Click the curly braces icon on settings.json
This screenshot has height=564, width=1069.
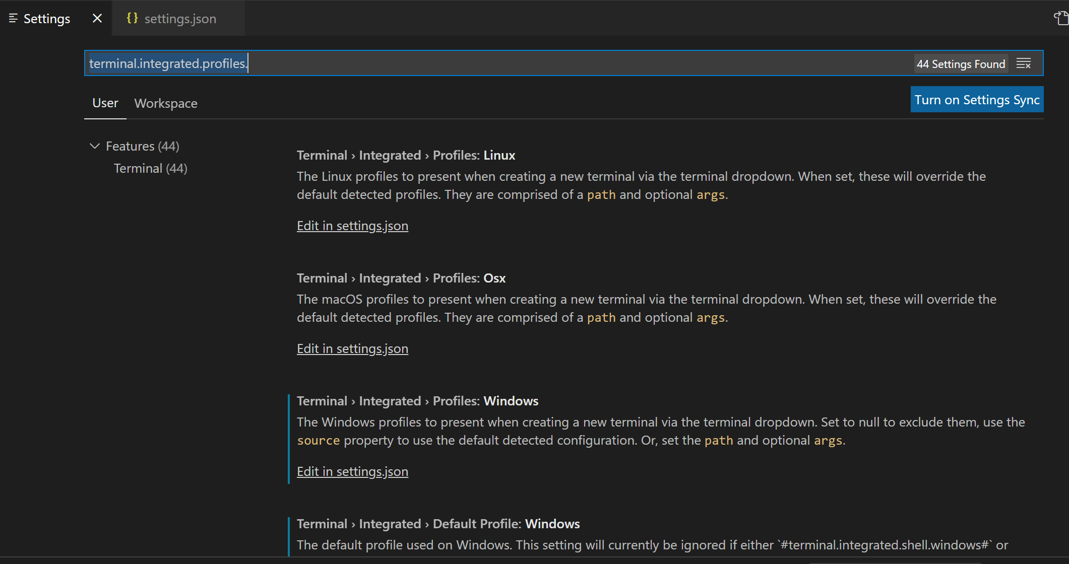click(132, 18)
